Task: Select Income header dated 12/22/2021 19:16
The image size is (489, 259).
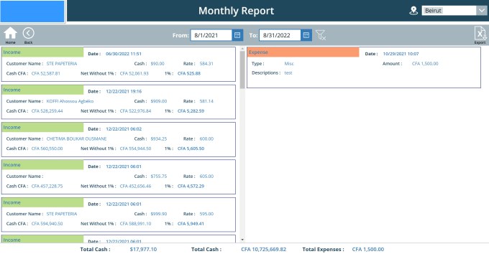Action: 42,90
